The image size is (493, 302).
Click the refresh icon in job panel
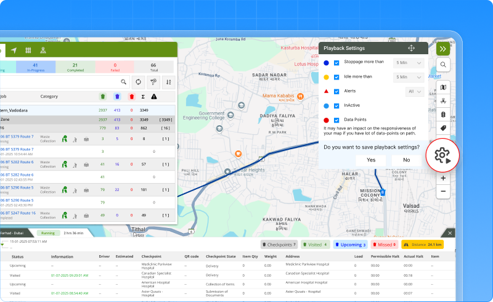pos(139,81)
